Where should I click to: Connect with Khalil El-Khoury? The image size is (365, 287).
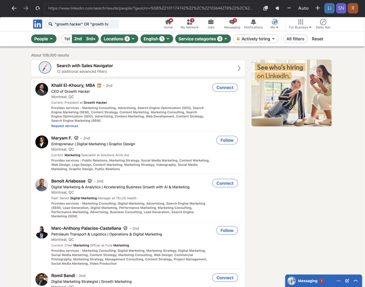coord(225,88)
